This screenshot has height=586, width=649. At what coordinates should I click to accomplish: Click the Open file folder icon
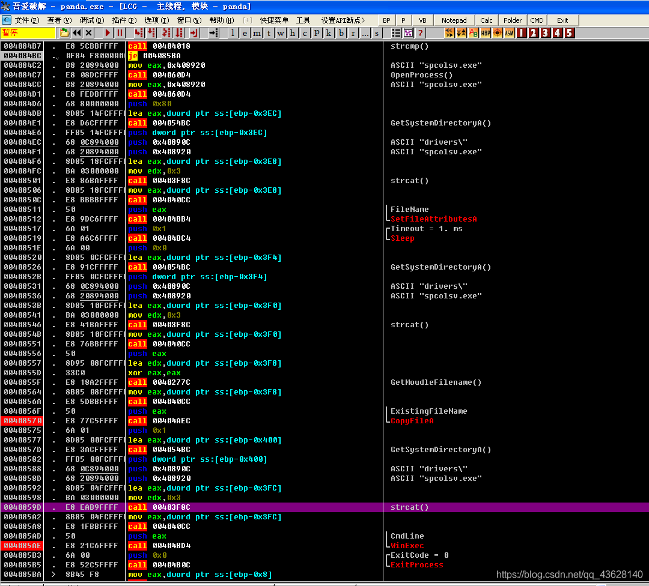64,33
